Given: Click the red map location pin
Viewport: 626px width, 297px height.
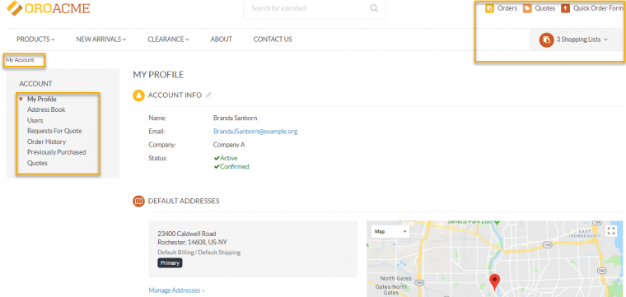Looking at the screenshot, I should pos(495,282).
